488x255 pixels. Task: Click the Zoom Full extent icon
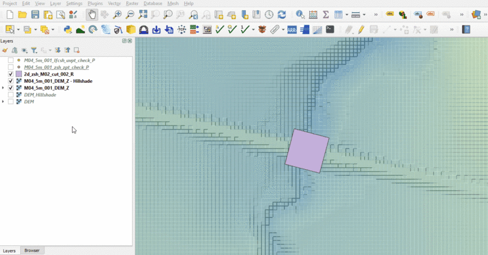tap(142, 14)
